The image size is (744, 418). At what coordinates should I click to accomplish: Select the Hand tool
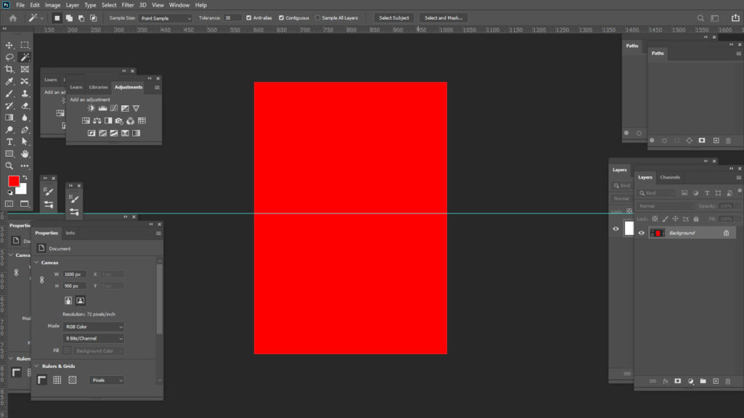(x=25, y=154)
